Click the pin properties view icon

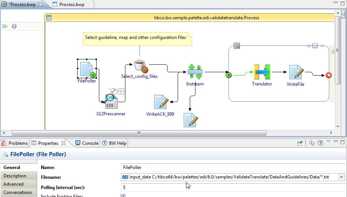pos(300,143)
